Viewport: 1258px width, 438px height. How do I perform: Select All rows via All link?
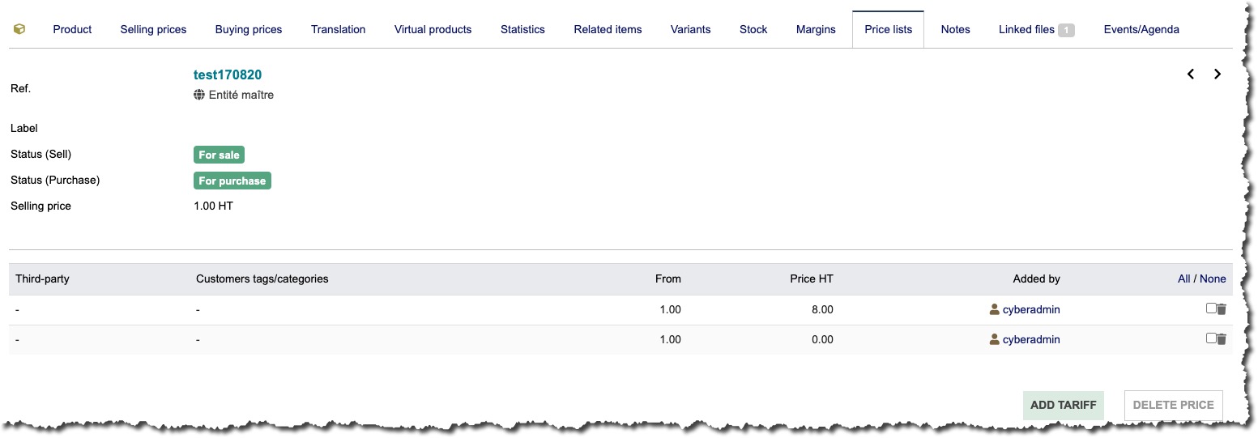1184,279
